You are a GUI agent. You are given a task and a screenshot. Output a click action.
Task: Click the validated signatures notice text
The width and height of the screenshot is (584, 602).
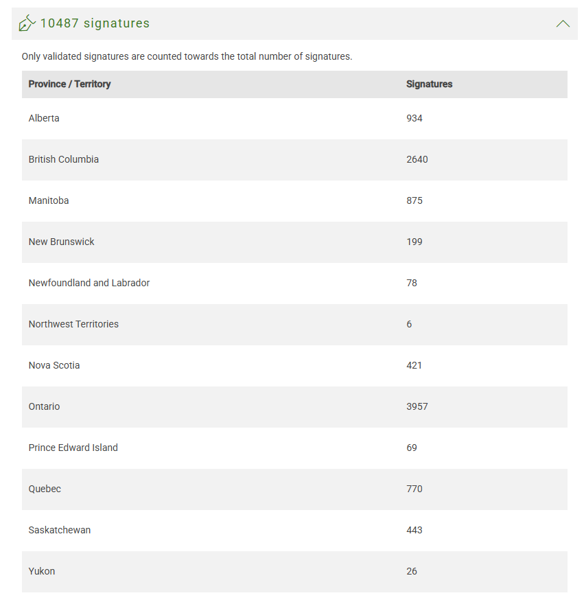pyautogui.click(x=187, y=56)
